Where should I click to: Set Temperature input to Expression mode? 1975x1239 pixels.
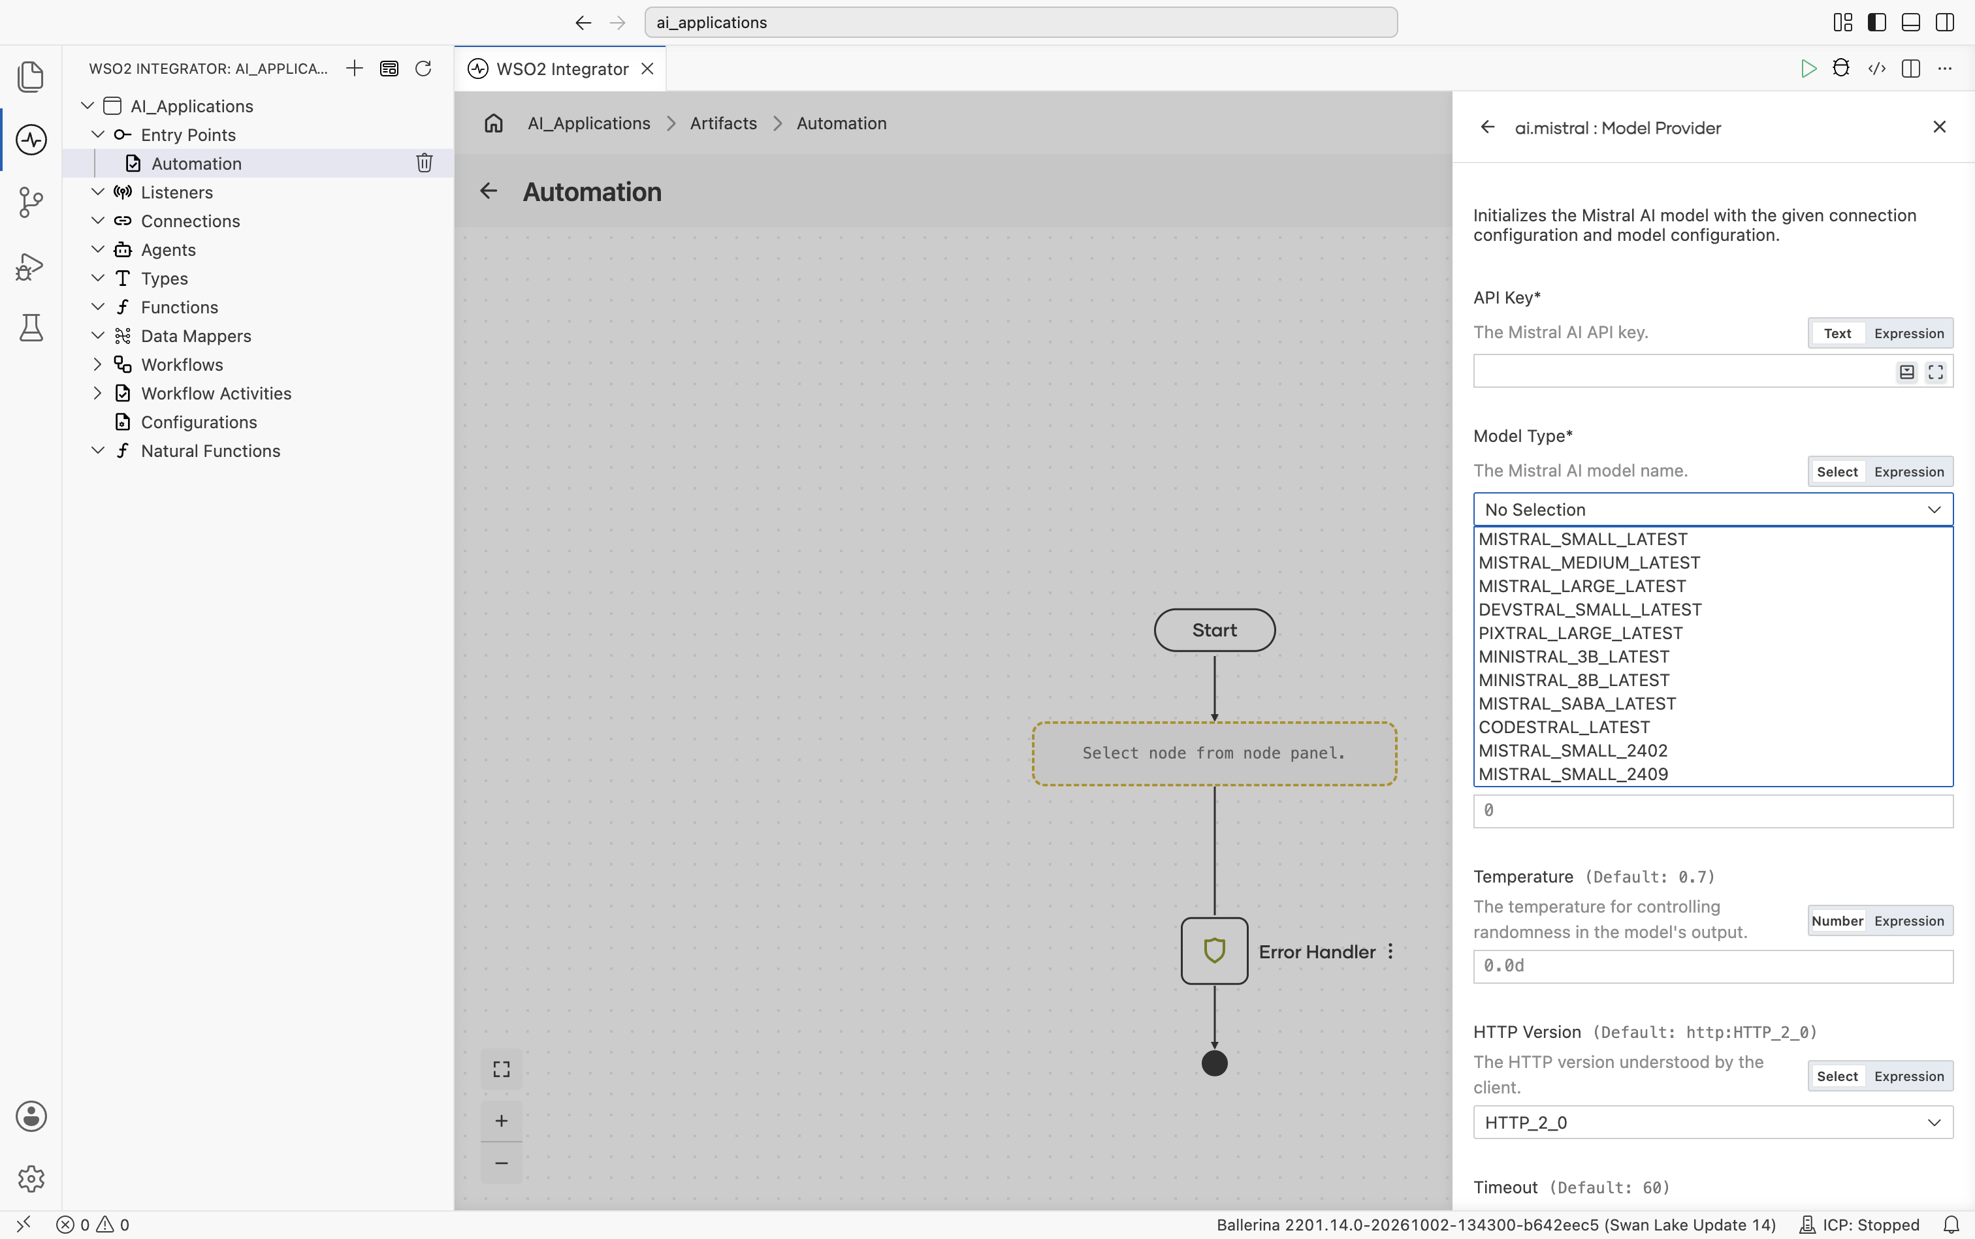pyautogui.click(x=1908, y=921)
